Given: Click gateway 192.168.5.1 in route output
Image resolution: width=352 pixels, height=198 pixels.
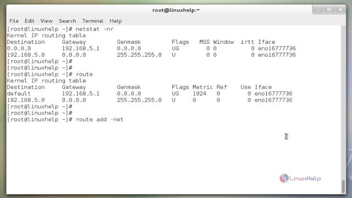Looking at the screenshot, I should tap(81, 94).
